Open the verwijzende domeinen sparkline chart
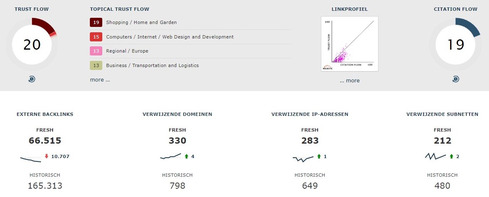489x197 pixels. [171, 156]
